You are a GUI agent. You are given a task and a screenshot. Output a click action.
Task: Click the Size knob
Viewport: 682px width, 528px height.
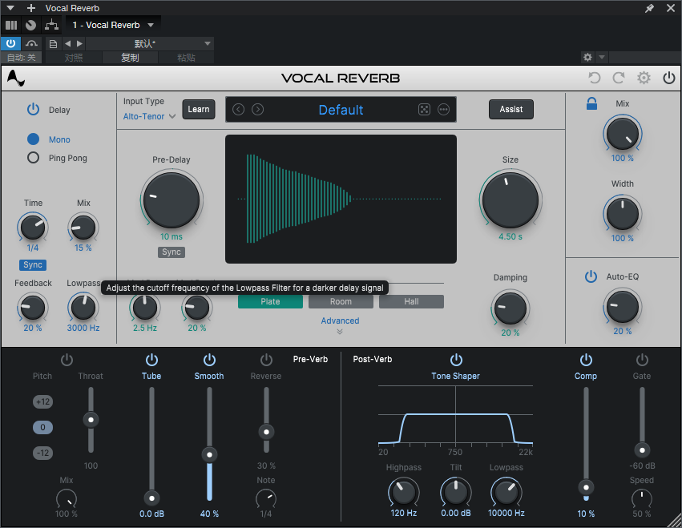(x=510, y=200)
